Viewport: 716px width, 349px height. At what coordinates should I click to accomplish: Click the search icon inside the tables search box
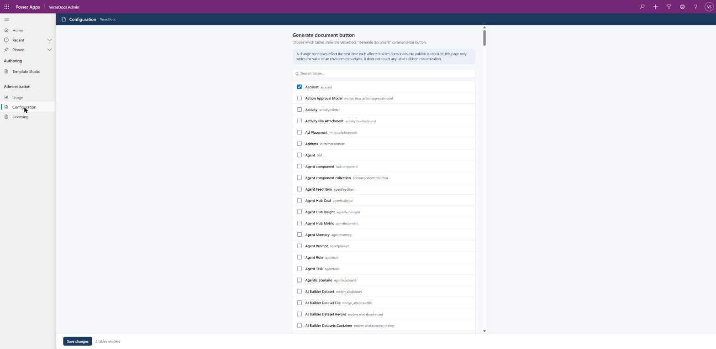pyautogui.click(x=297, y=73)
